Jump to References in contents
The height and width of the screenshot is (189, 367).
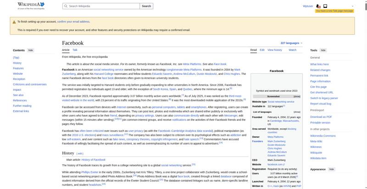point(20,100)
